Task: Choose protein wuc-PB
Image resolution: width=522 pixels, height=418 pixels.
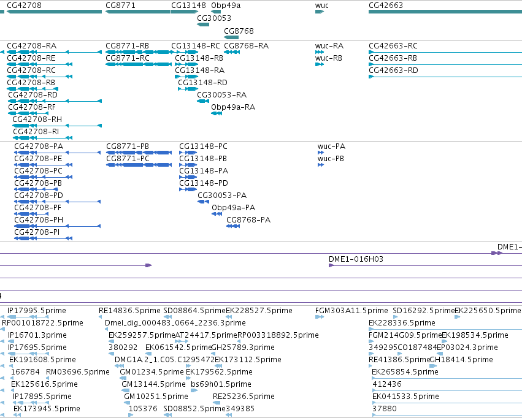Action: (331, 159)
